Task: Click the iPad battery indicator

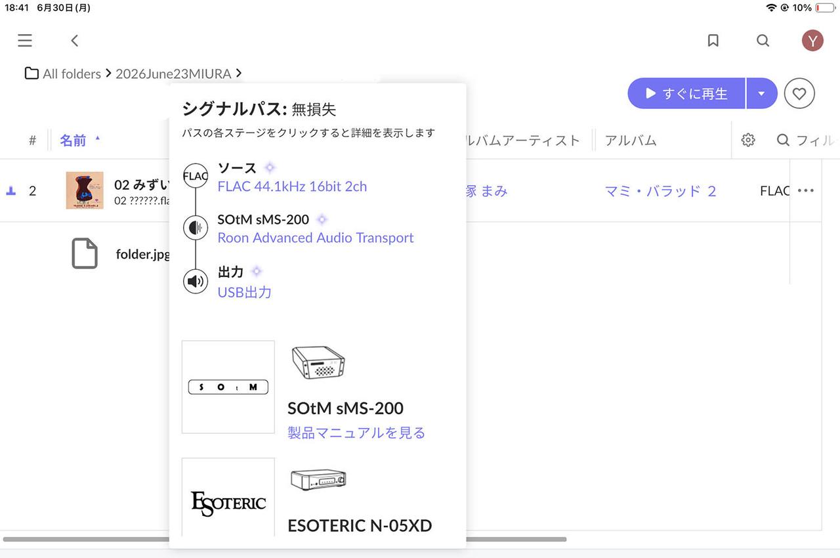Action: (825, 8)
